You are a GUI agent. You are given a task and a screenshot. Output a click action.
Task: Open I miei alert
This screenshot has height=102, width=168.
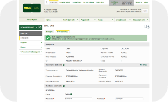(x=100, y=2)
